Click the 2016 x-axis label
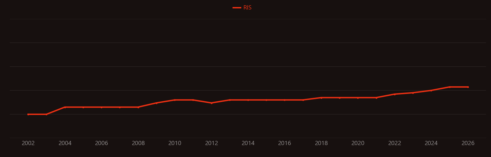491x157 pixels. tap(284, 143)
